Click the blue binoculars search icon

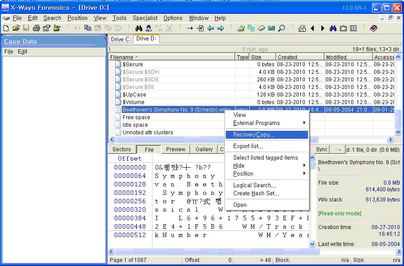point(333,28)
